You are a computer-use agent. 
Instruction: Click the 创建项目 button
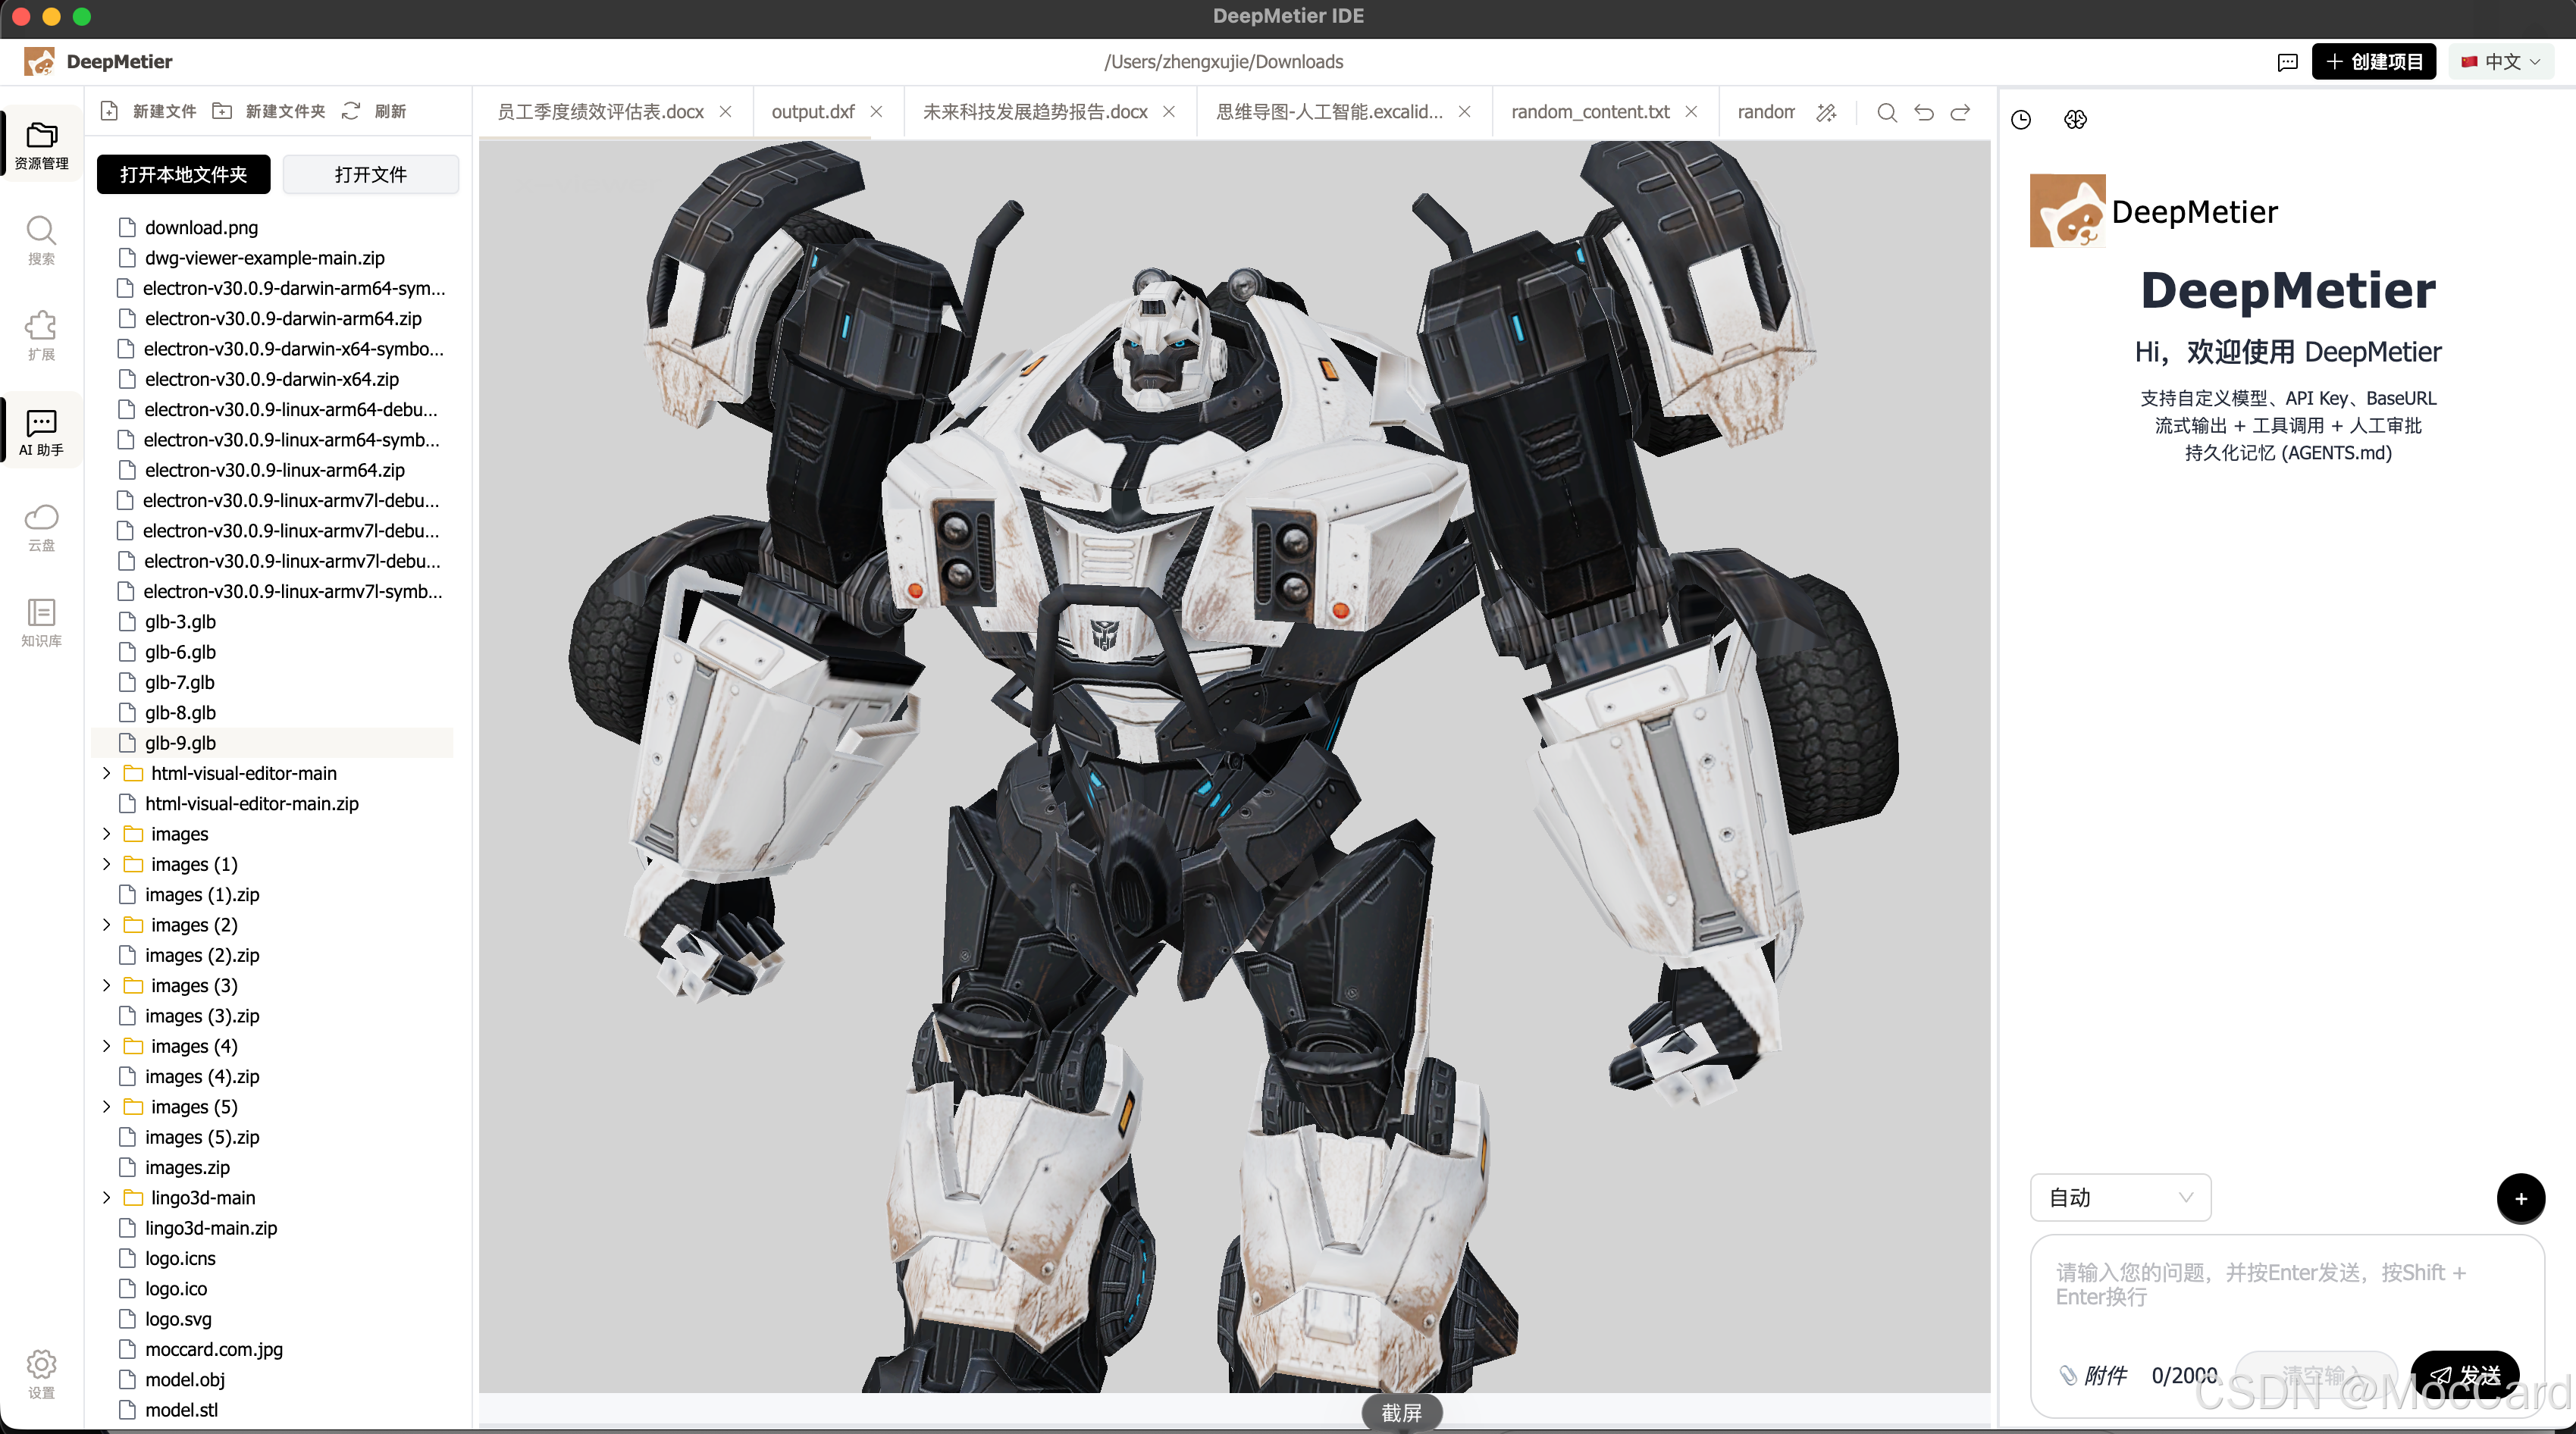pos(2373,62)
